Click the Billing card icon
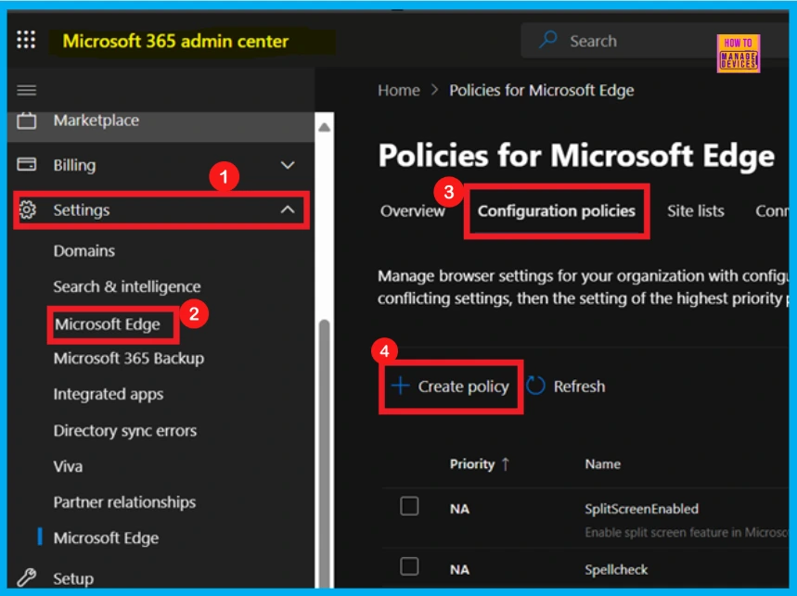 pyautogui.click(x=26, y=164)
